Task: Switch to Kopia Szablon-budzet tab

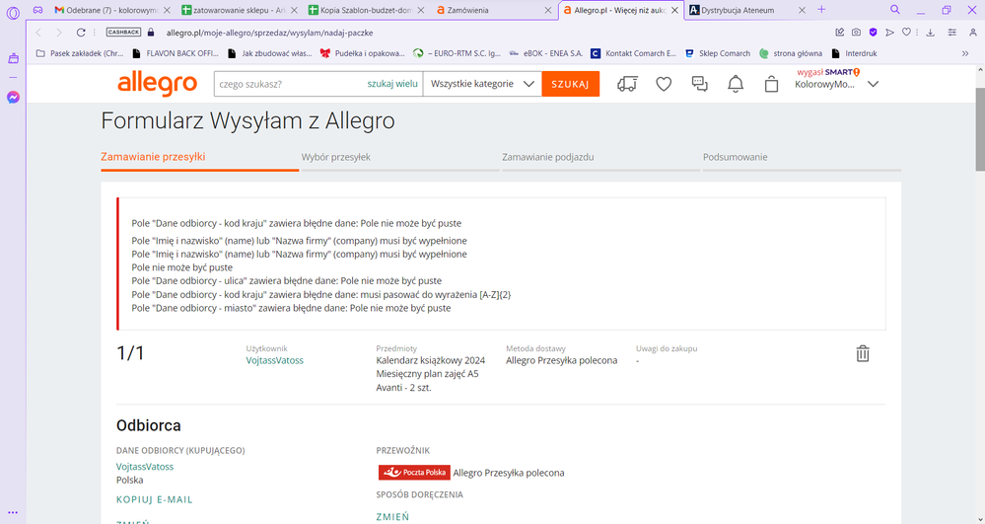Action: click(x=366, y=10)
